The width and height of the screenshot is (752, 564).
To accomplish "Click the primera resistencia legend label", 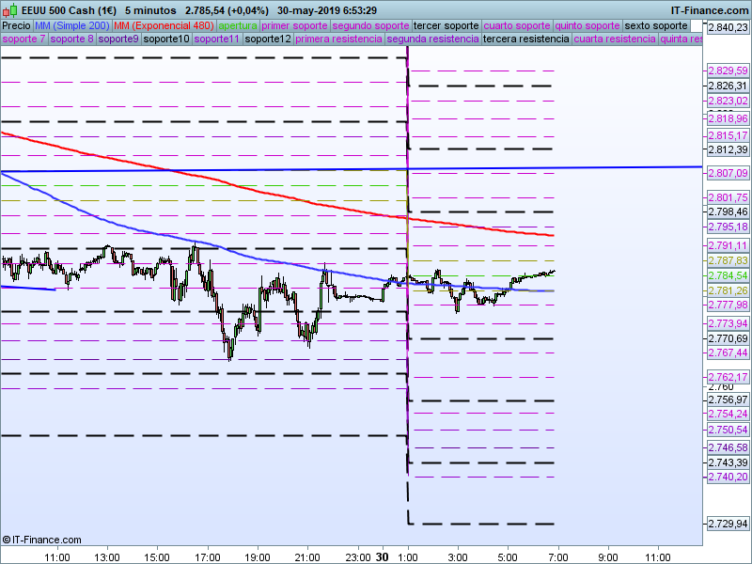I will (x=338, y=39).
